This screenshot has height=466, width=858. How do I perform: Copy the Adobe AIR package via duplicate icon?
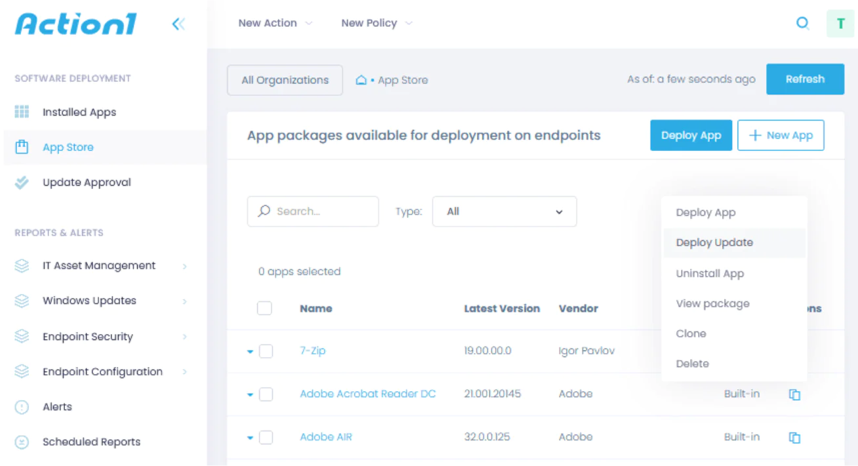tap(794, 437)
